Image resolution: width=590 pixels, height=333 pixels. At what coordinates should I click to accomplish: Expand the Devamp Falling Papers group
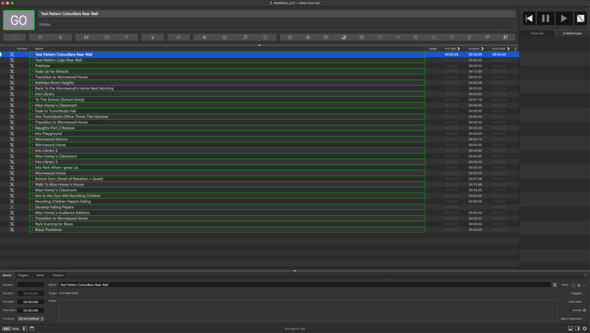[32, 207]
